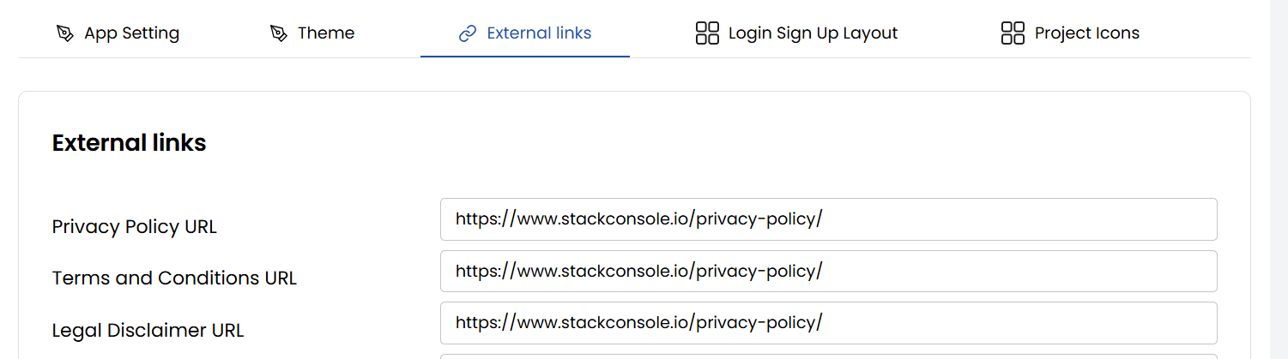Screen dimensions: 1288x359
Task: Click the Terms and Conditions URL label
Action: click(174, 278)
